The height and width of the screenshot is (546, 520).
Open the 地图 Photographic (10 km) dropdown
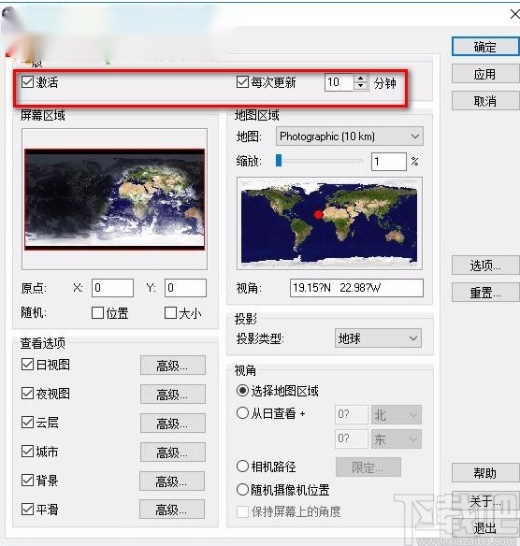[x=350, y=136]
